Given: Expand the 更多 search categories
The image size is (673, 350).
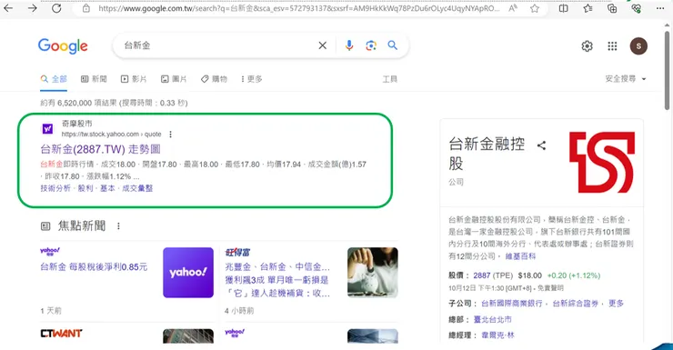Looking at the screenshot, I should (252, 79).
